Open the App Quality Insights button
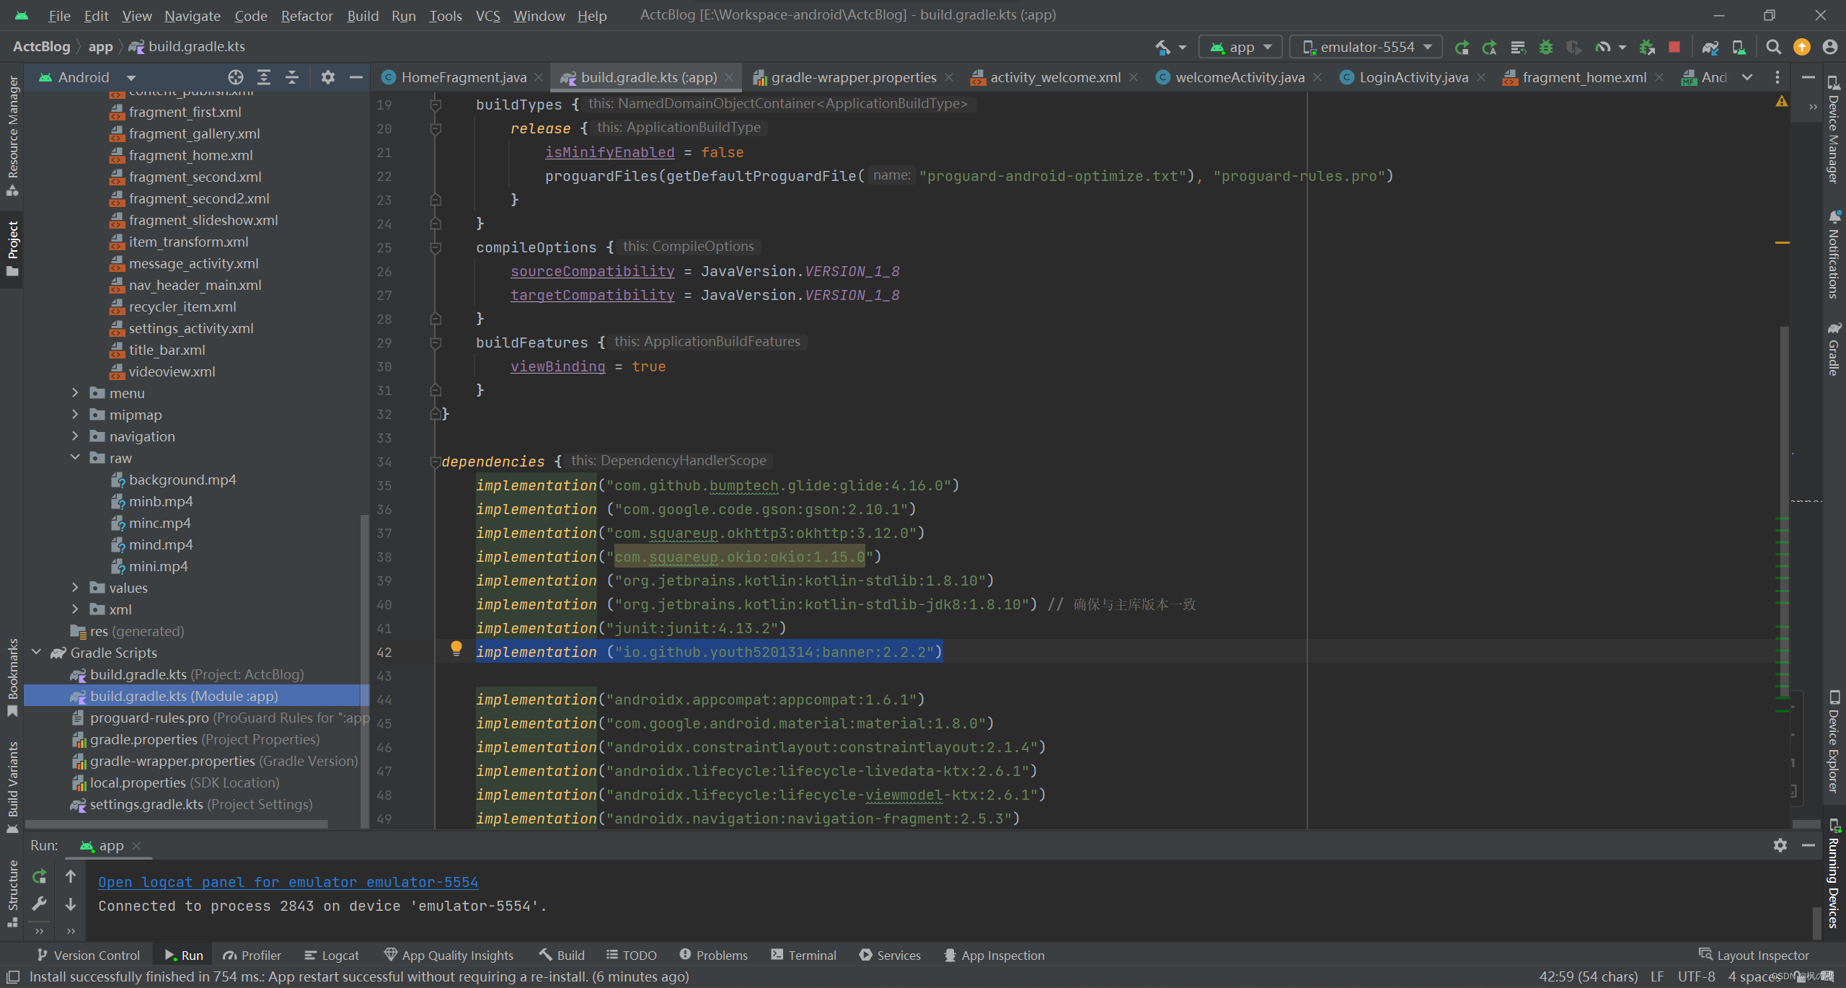This screenshot has height=988, width=1846. (449, 956)
